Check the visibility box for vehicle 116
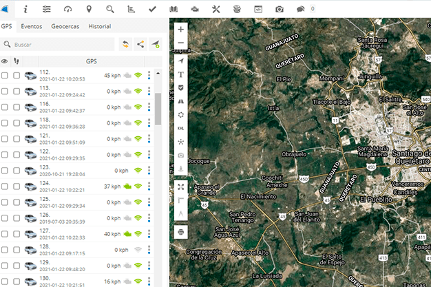 [x=4, y=107]
